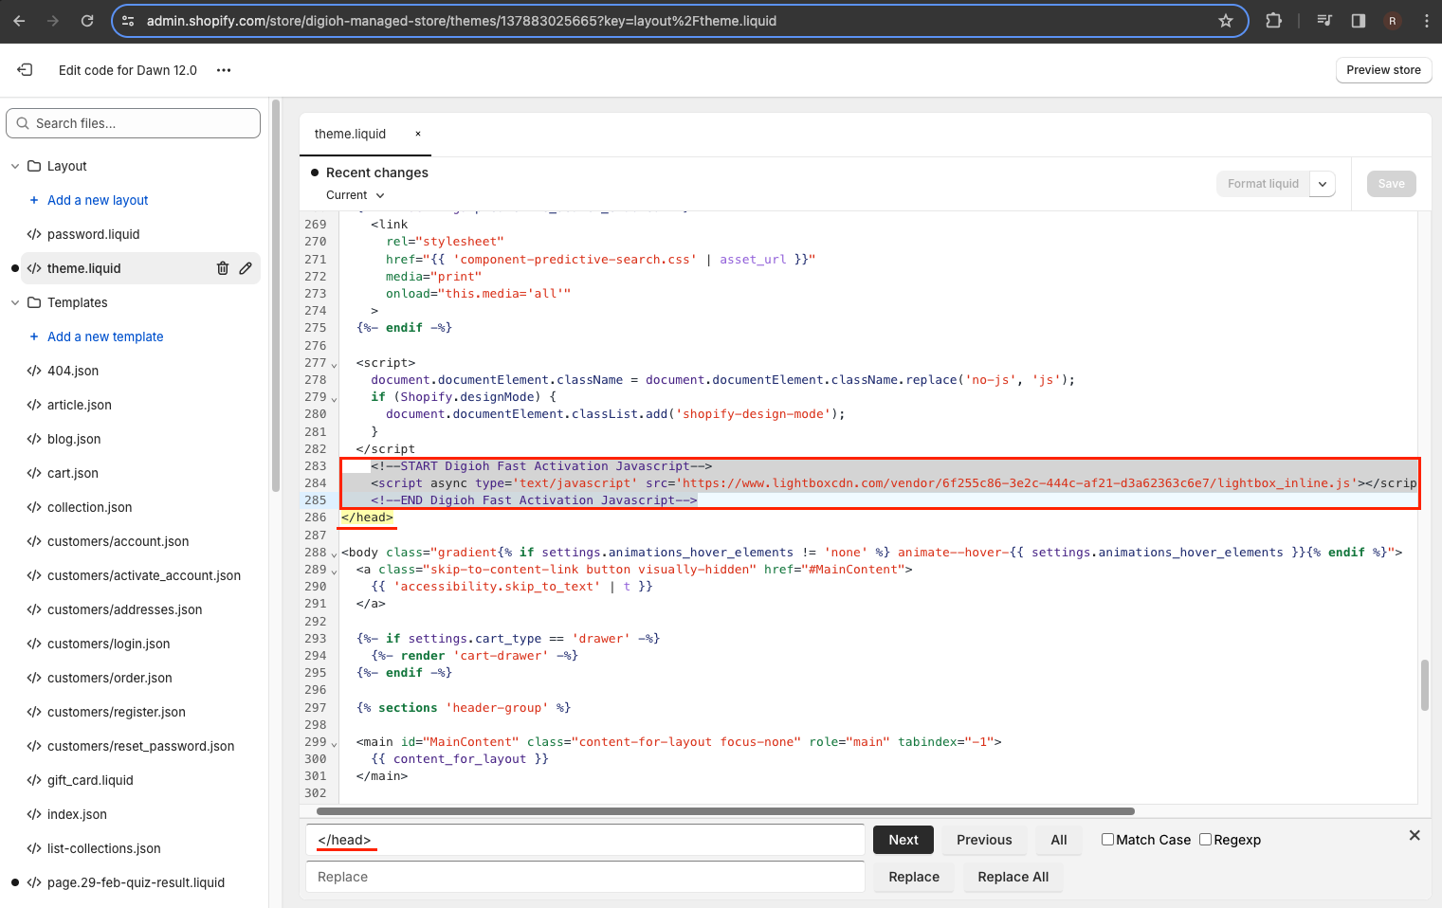Click the folder icon next to Templates
The width and height of the screenshot is (1442, 908).
coord(34,302)
